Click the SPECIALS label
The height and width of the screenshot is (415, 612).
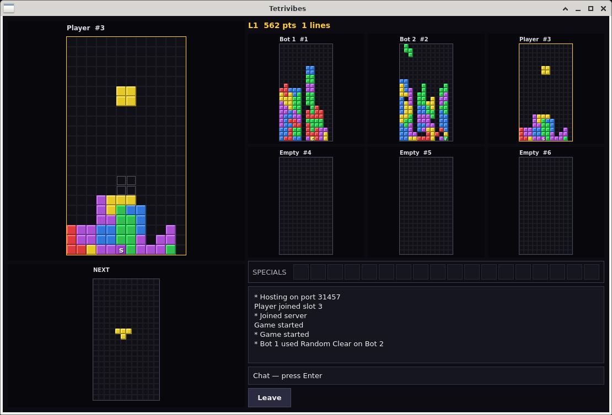269,272
